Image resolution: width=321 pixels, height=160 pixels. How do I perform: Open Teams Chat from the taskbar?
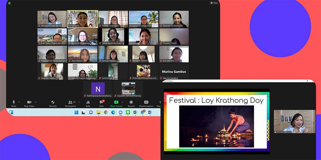91,112
